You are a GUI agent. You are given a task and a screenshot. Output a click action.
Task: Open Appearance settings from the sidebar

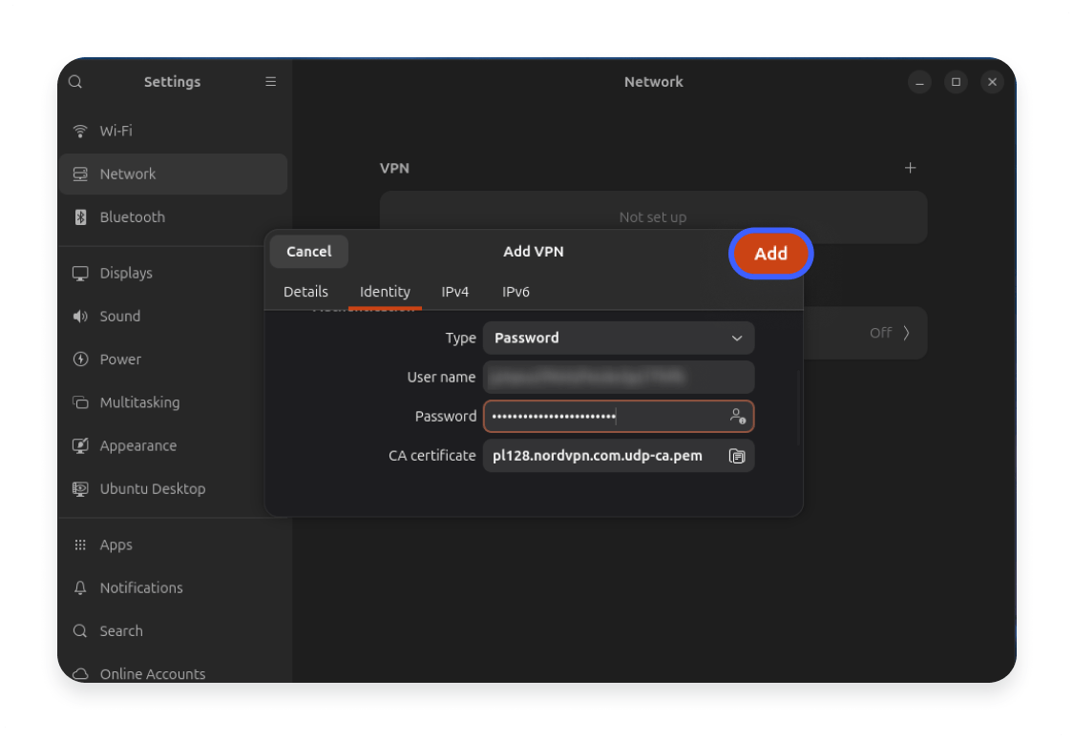[80, 445]
